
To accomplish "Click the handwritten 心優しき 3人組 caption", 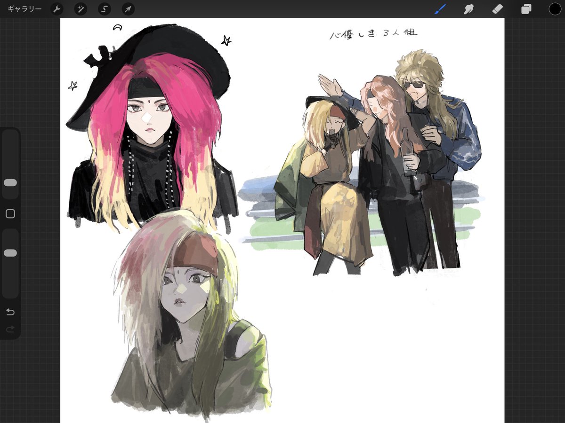I will coord(373,34).
